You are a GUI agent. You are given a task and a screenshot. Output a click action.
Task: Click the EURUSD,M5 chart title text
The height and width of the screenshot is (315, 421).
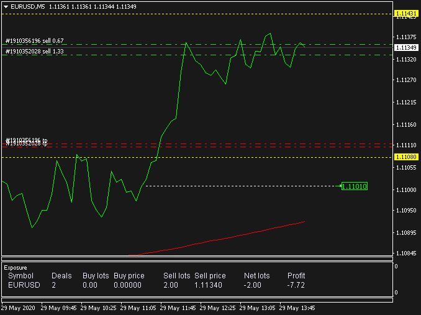tap(28, 7)
